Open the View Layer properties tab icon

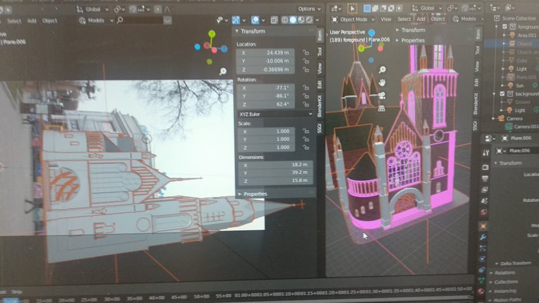tap(485, 190)
